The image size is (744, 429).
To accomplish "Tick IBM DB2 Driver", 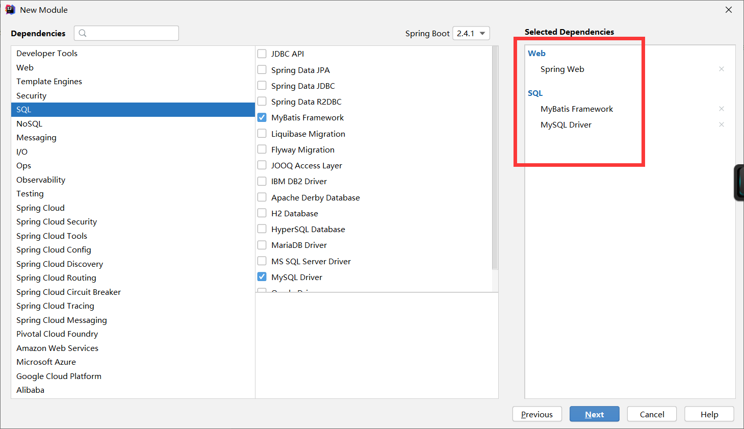I will click(x=262, y=181).
